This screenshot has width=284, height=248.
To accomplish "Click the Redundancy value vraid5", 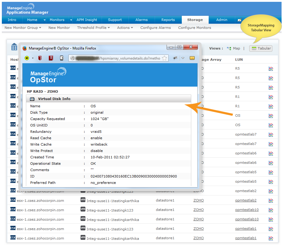I will coord(96,132).
